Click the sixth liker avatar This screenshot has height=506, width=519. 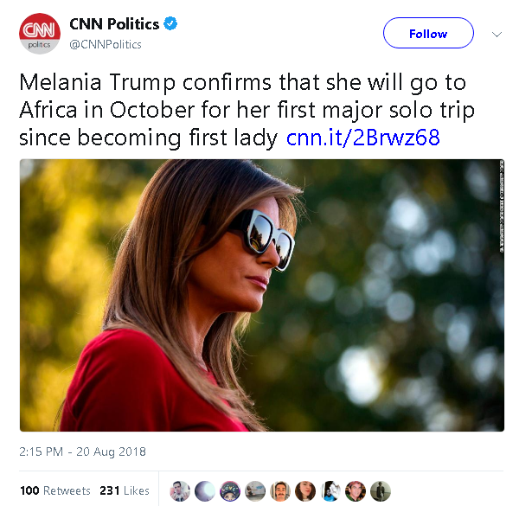click(305, 490)
